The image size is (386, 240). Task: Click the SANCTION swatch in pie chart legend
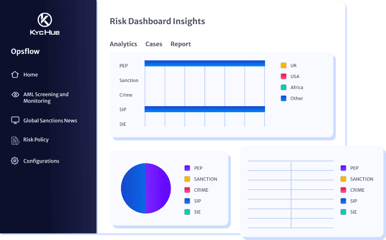(187, 179)
